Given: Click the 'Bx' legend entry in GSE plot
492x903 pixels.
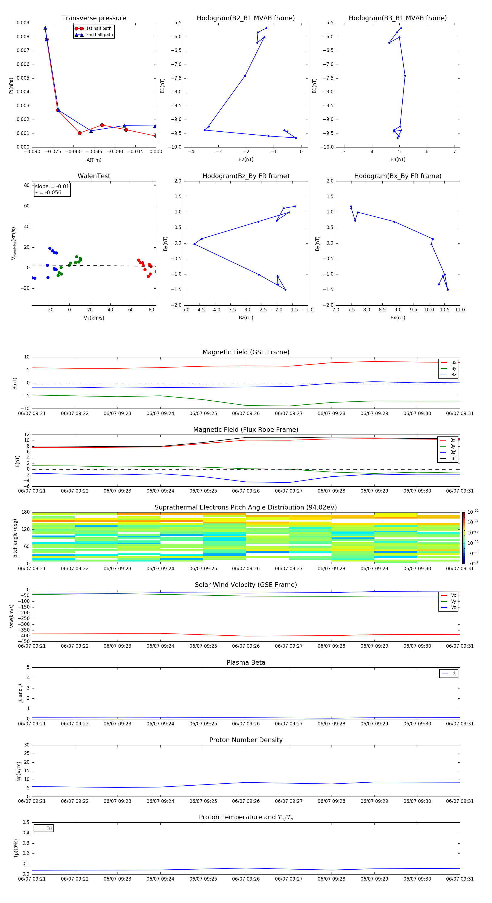Looking at the screenshot, I should tap(449, 363).
